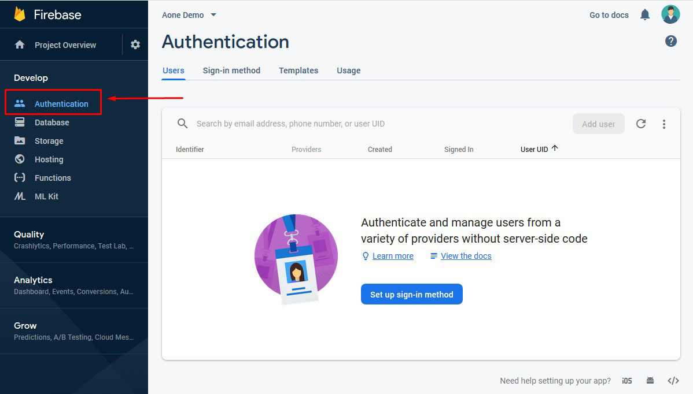
Task: Click the User UID sort arrow
Action: (x=555, y=148)
